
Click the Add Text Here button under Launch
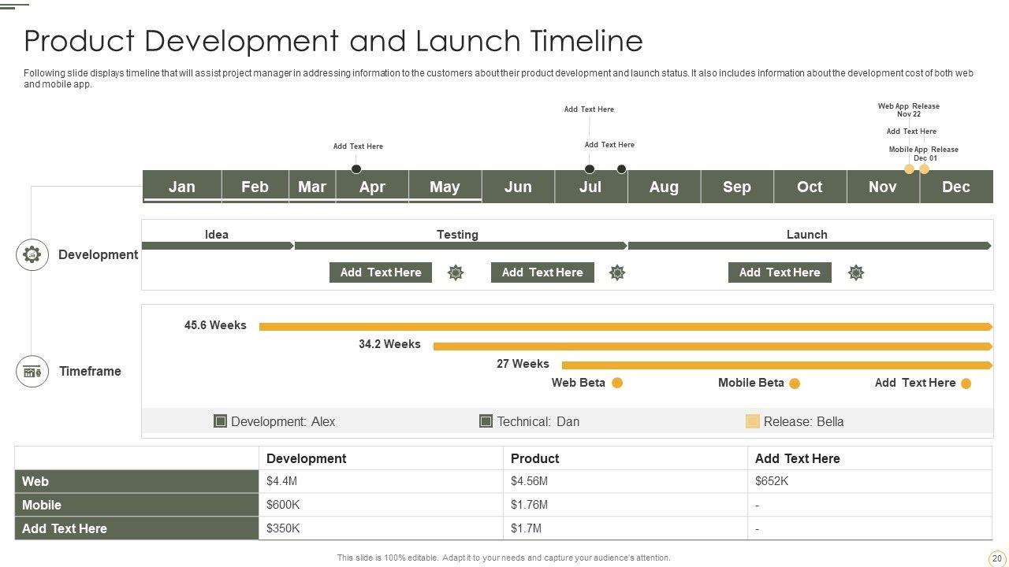(x=780, y=272)
